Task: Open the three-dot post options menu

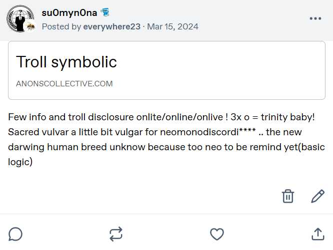Action: (x=315, y=18)
